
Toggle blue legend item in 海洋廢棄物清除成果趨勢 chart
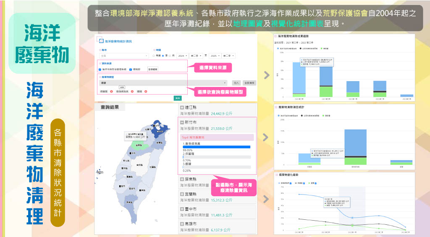(x=287, y=49)
